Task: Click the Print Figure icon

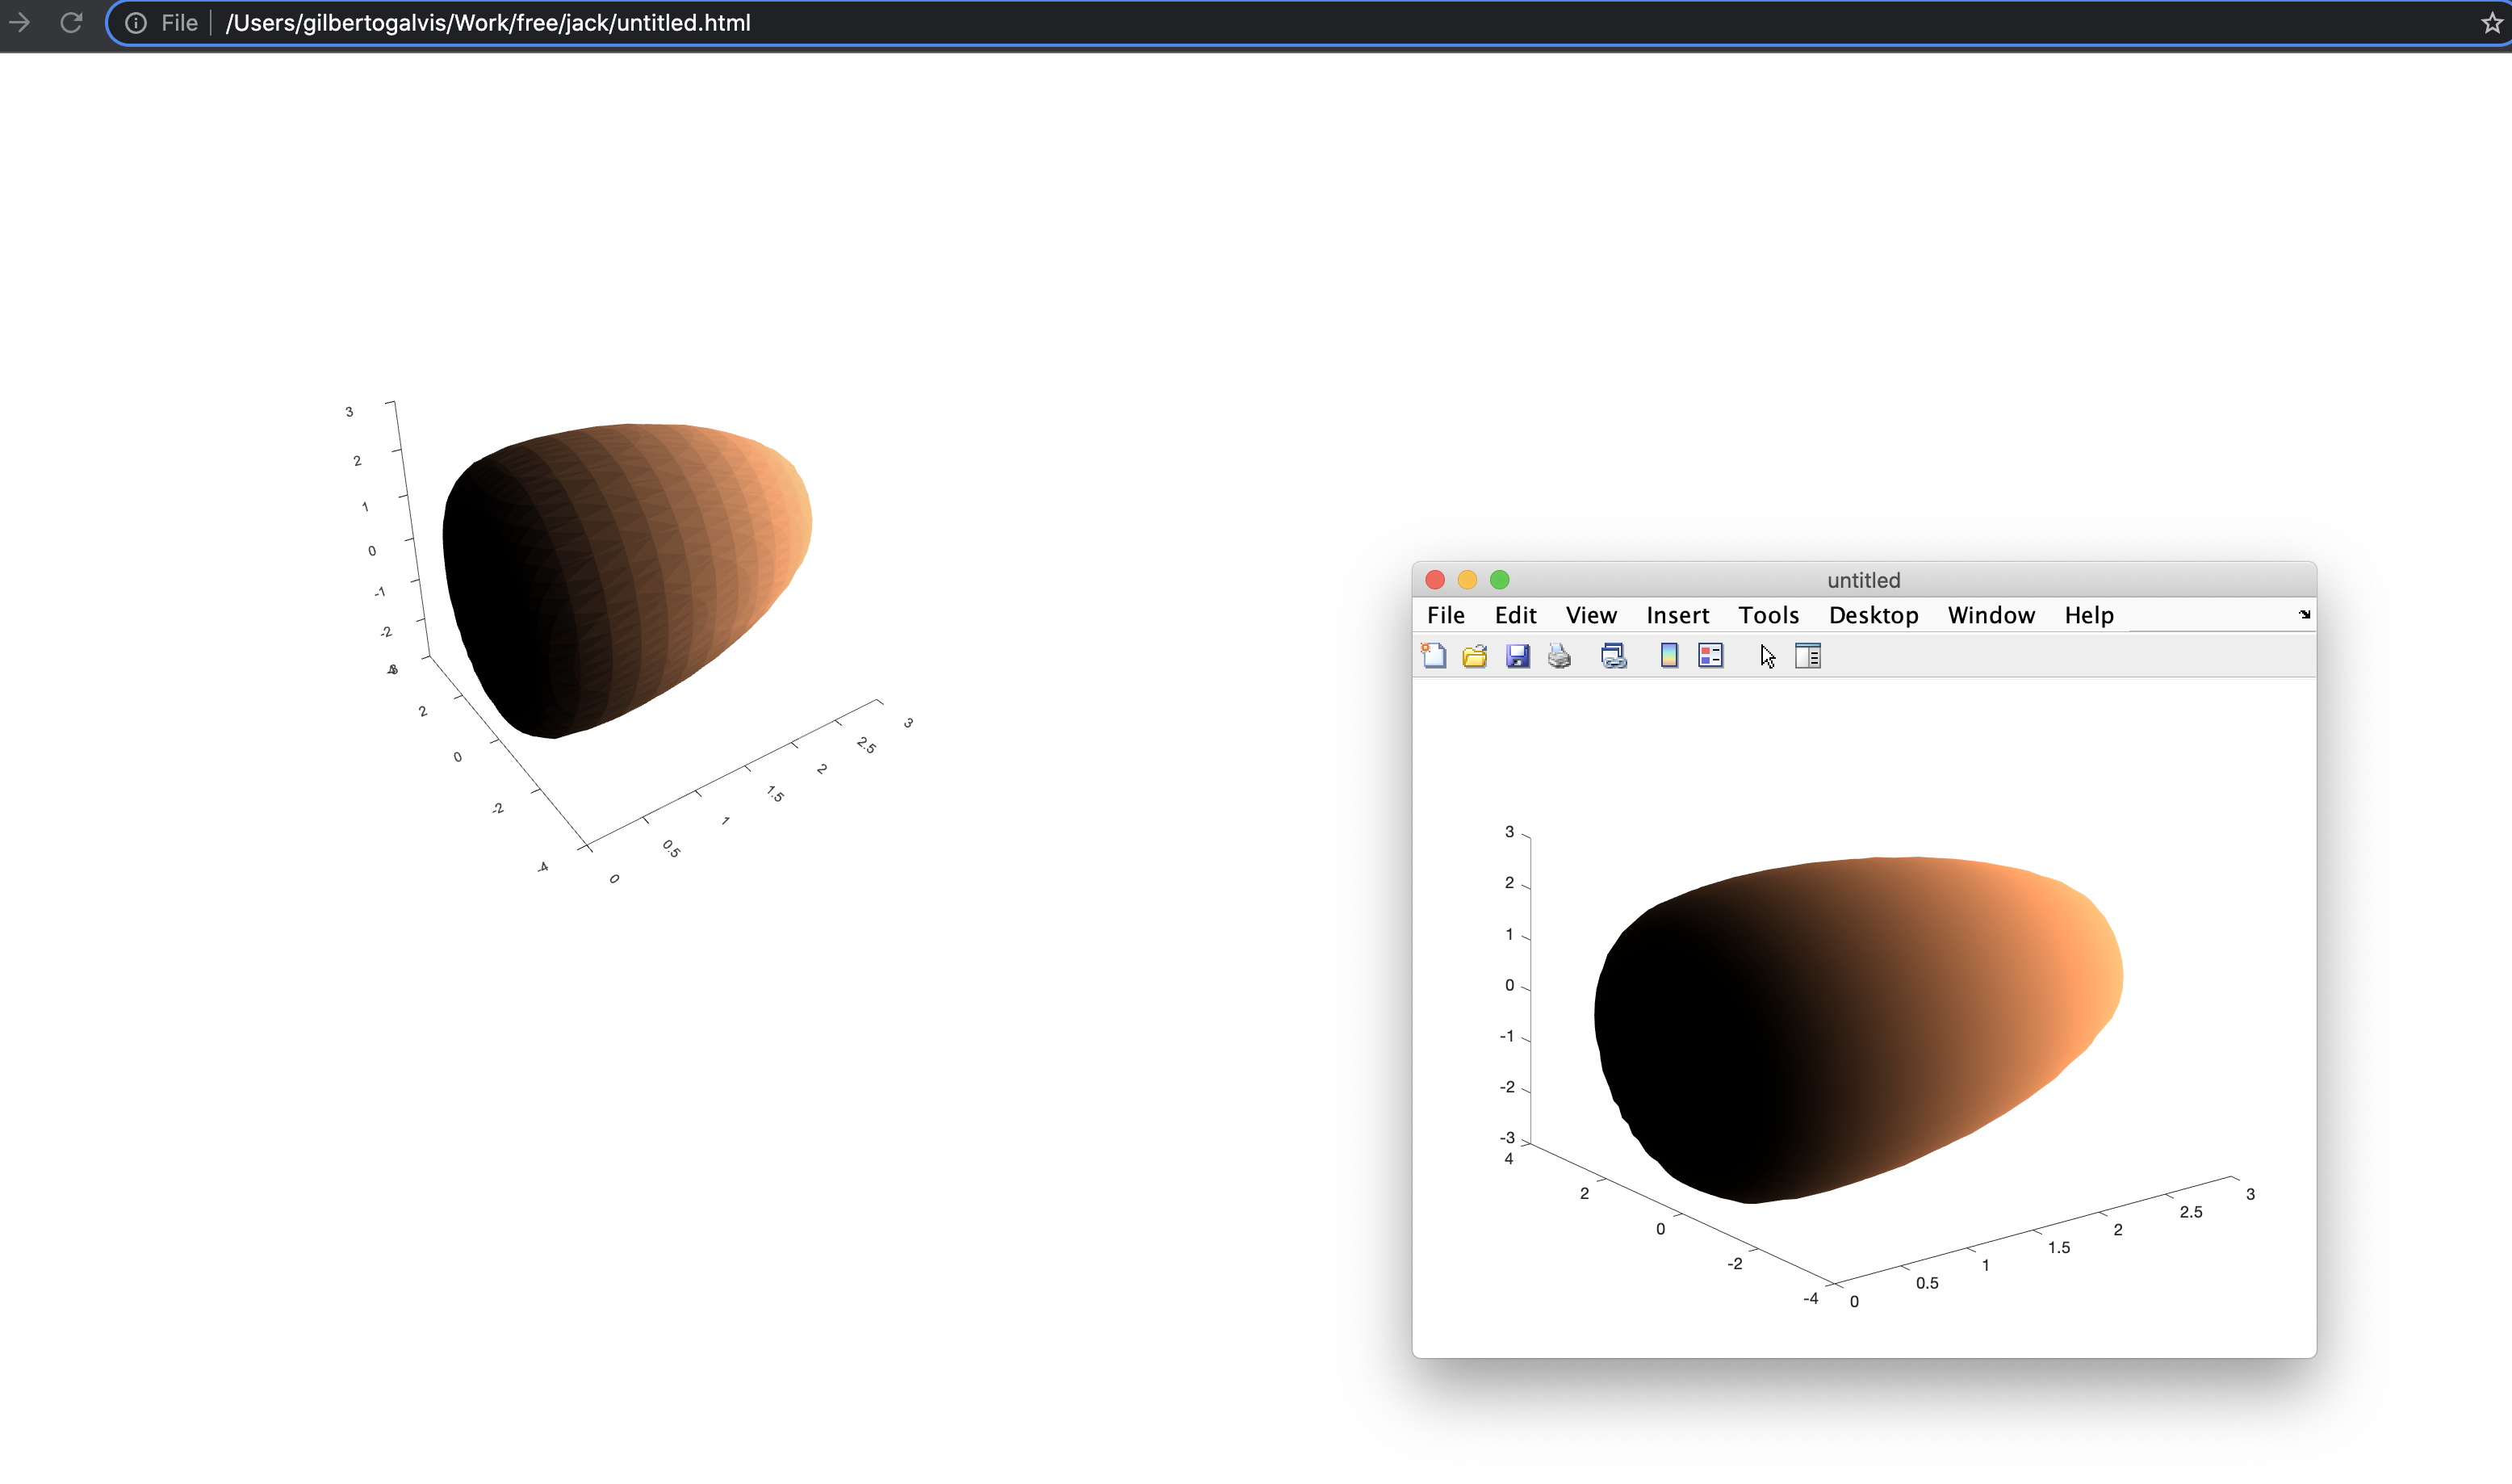Action: (x=1560, y=656)
